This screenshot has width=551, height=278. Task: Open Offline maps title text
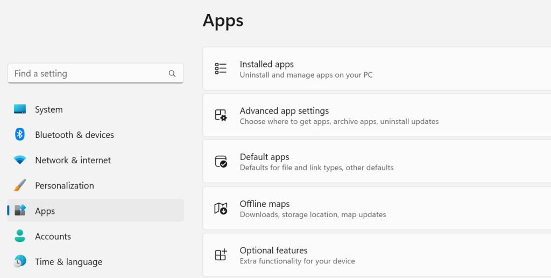(x=265, y=204)
